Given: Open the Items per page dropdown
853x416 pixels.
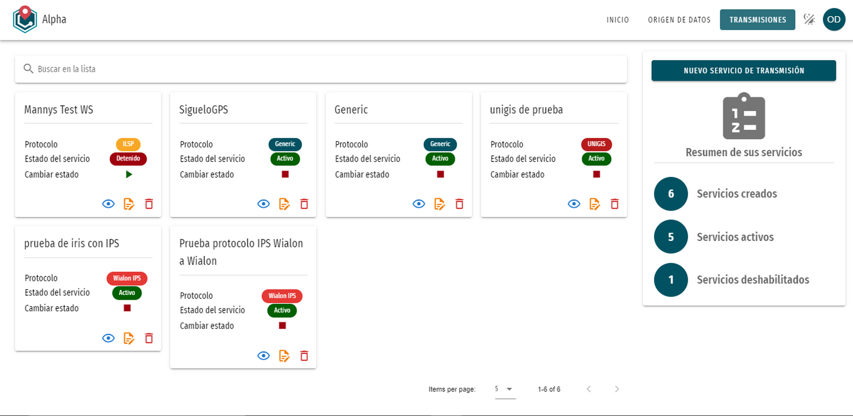Looking at the screenshot, I should click(505, 389).
